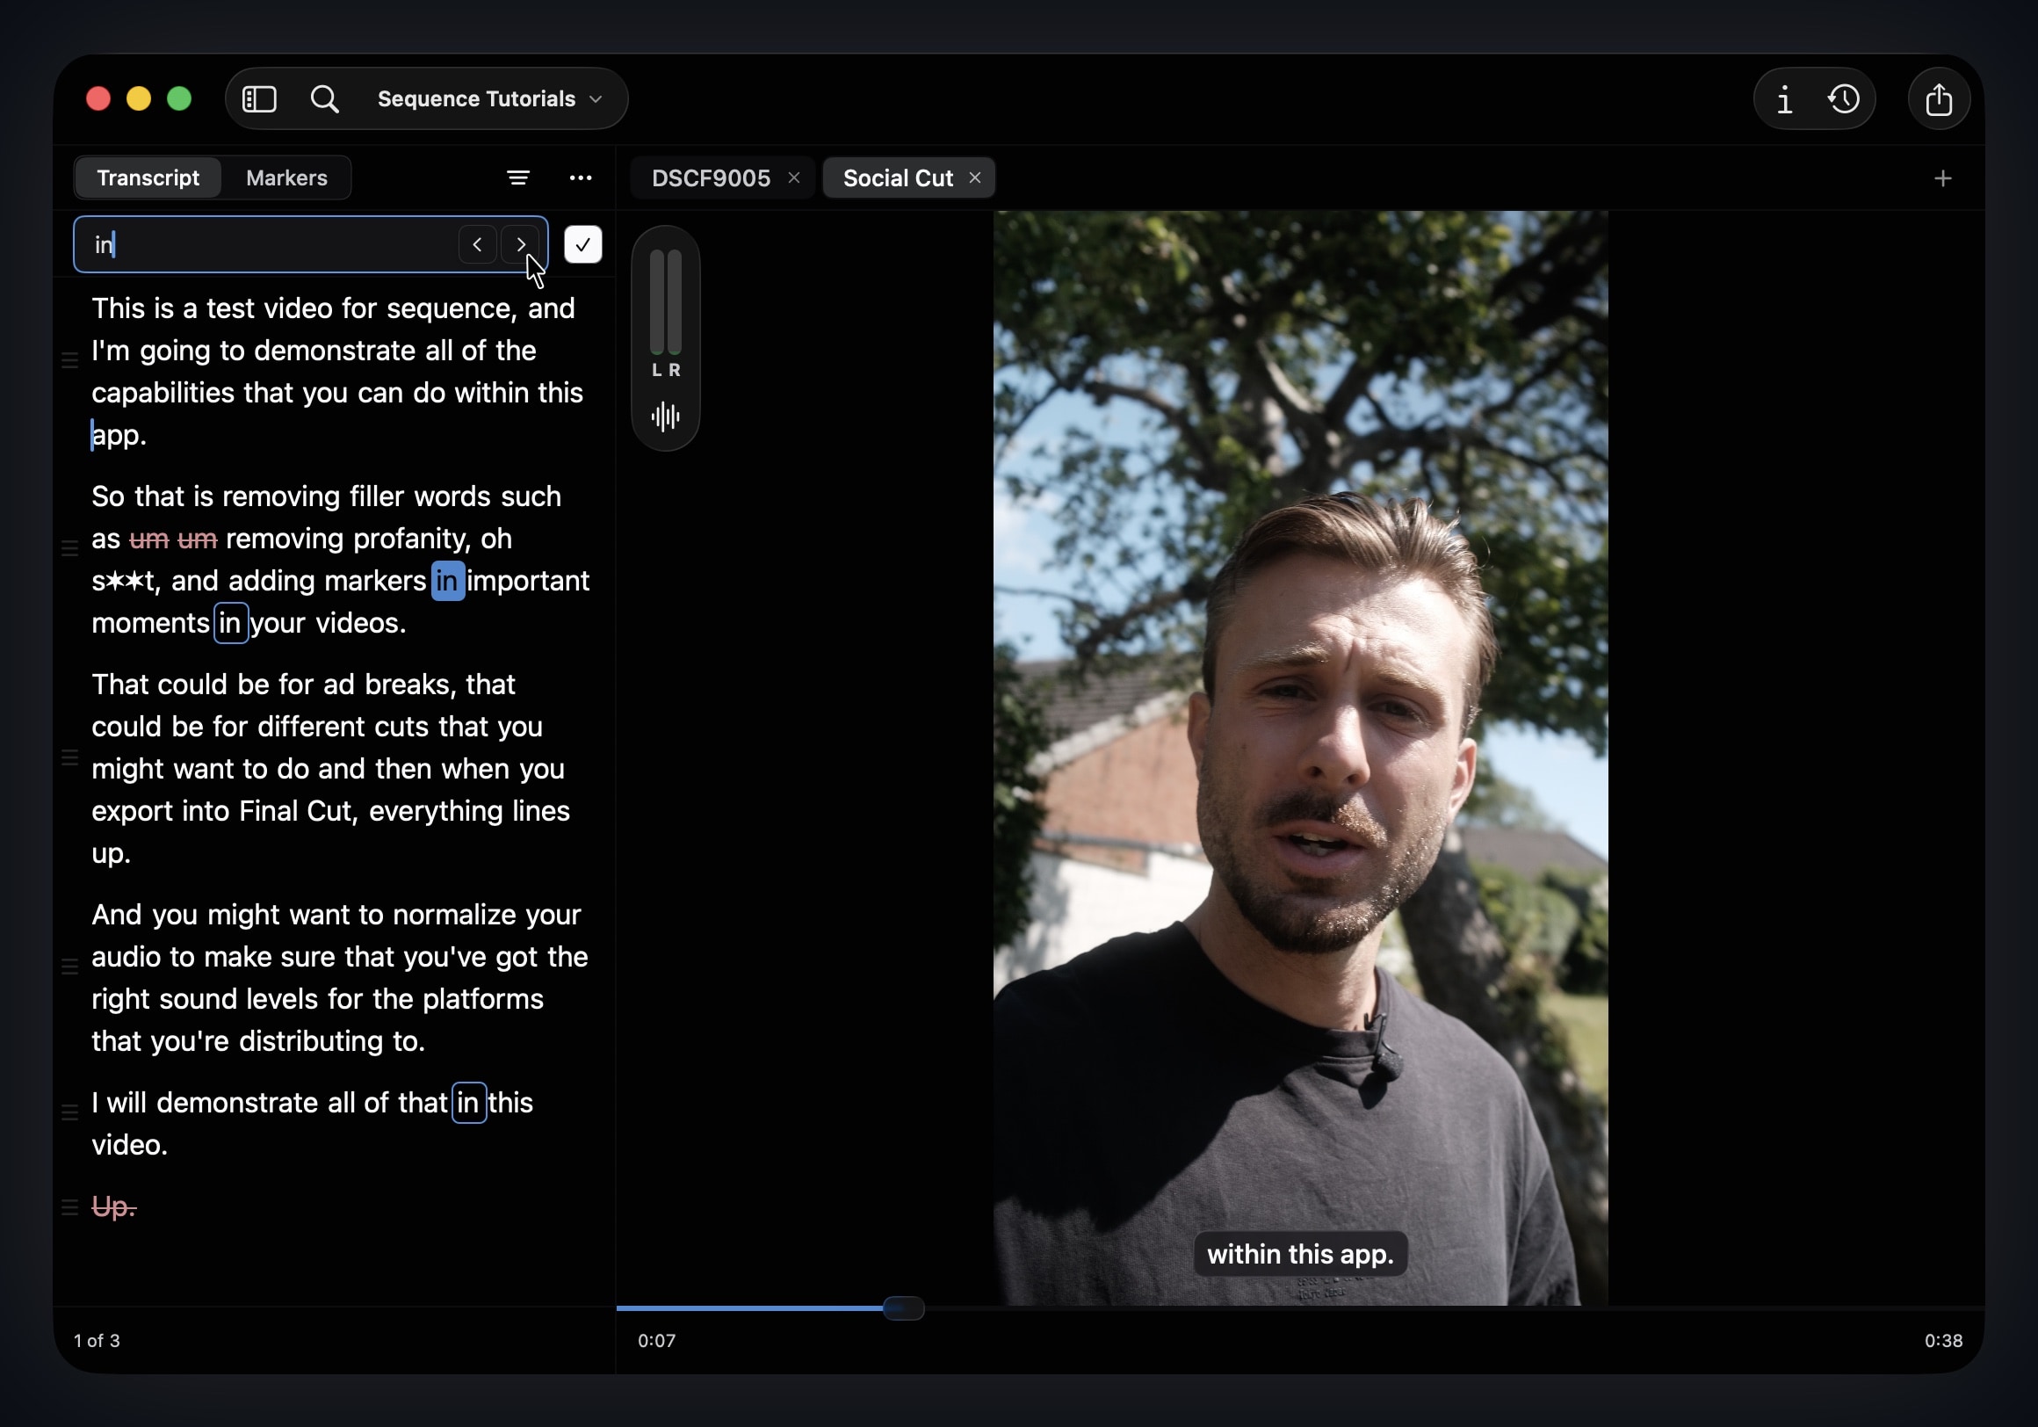Viewport: 2038px width, 1427px height.
Task: Add a new tab with plus icon
Action: [x=1943, y=178]
